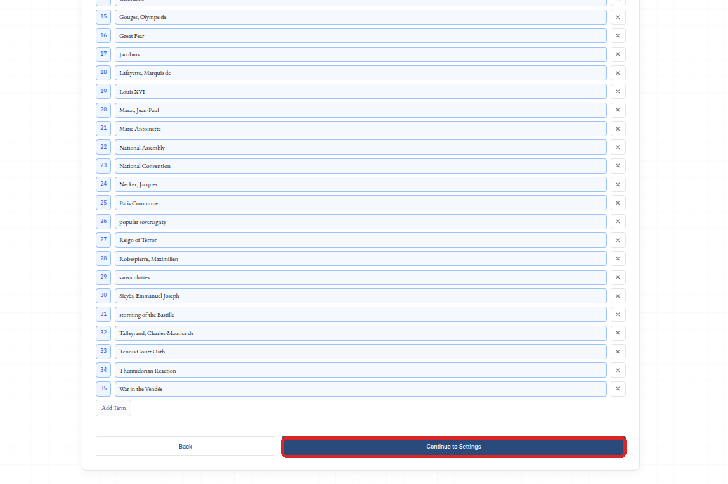Edit the popular sovereignty field

(x=361, y=222)
